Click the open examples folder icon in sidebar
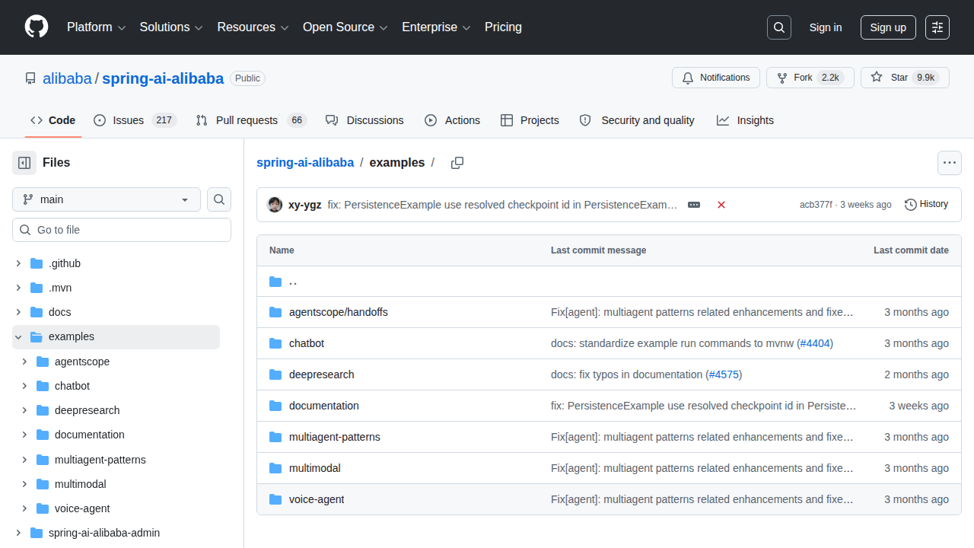The height and width of the screenshot is (548, 974). [37, 336]
